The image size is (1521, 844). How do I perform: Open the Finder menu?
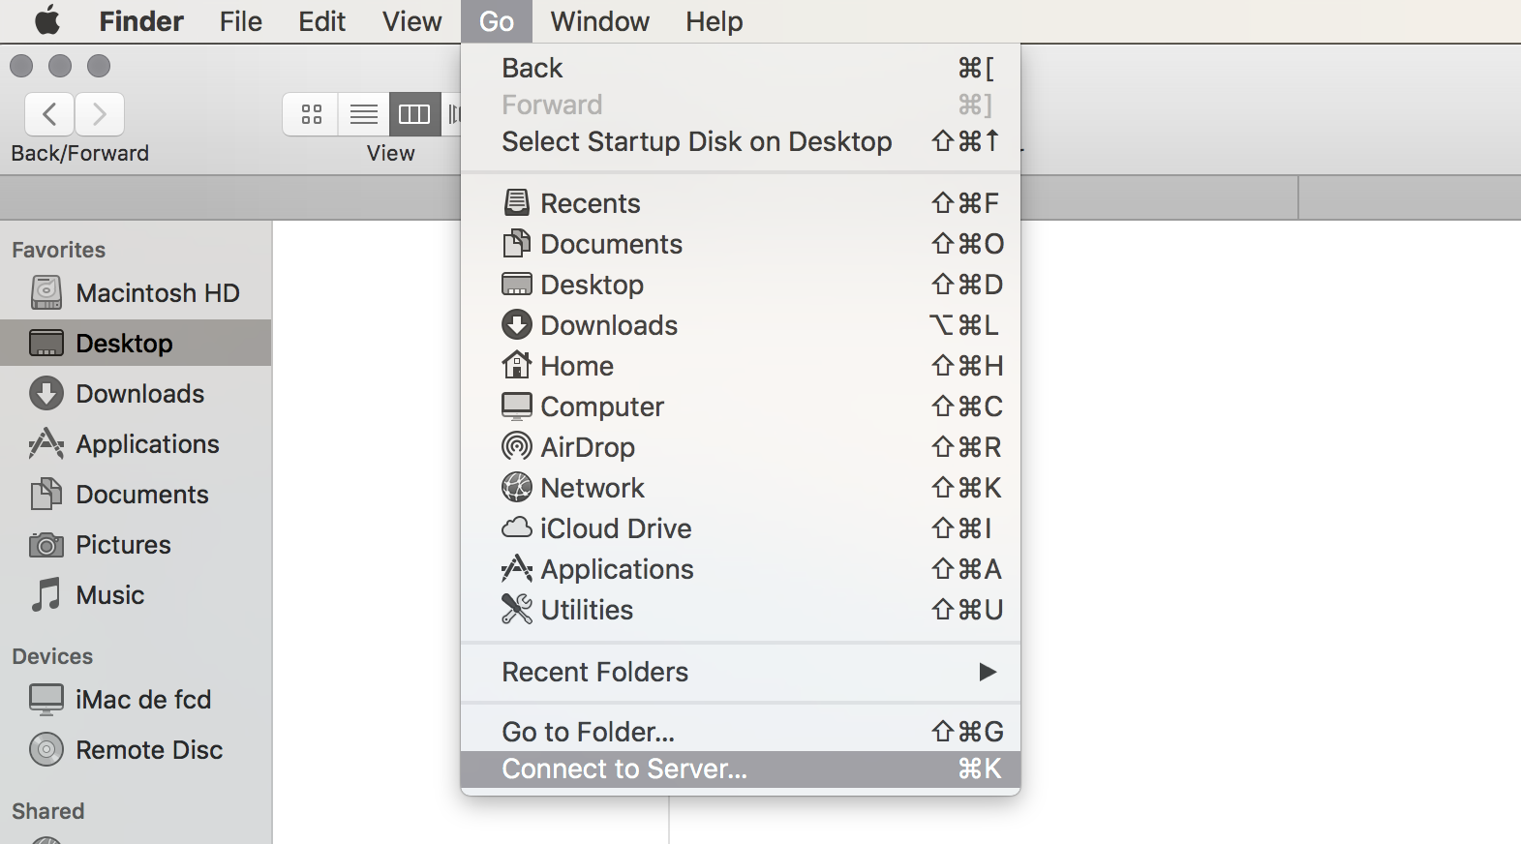pyautogui.click(x=141, y=21)
